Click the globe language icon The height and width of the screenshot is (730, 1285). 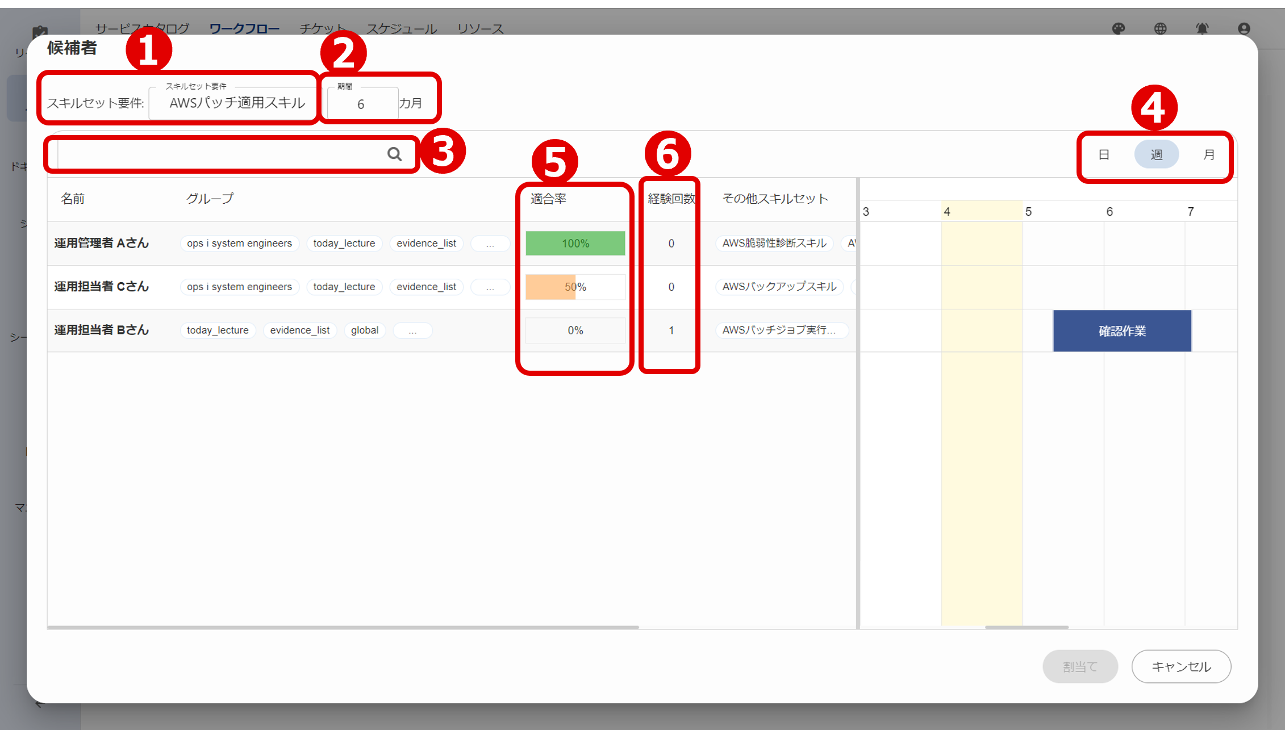[x=1161, y=28]
